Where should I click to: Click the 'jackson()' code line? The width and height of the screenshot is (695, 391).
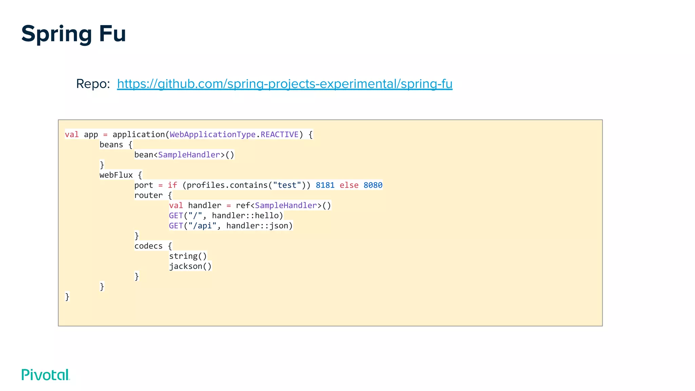[190, 266]
